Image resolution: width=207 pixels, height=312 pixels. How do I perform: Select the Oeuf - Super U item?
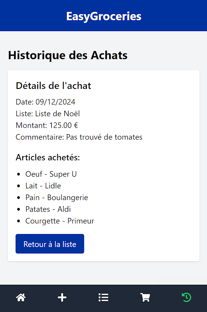coord(51,174)
